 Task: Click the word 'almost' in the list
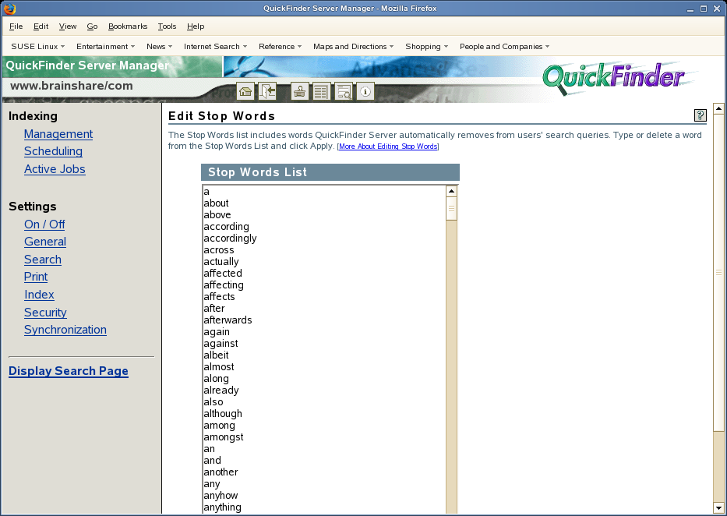coord(219,366)
